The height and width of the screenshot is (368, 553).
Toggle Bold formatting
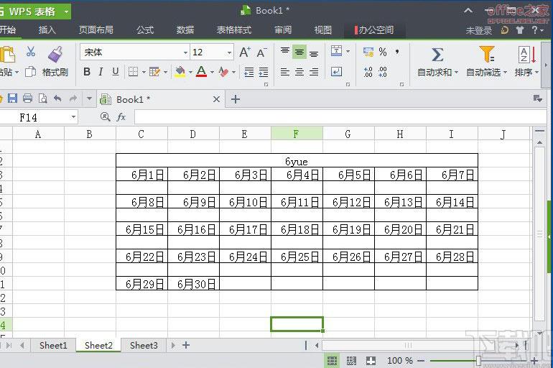coord(87,72)
